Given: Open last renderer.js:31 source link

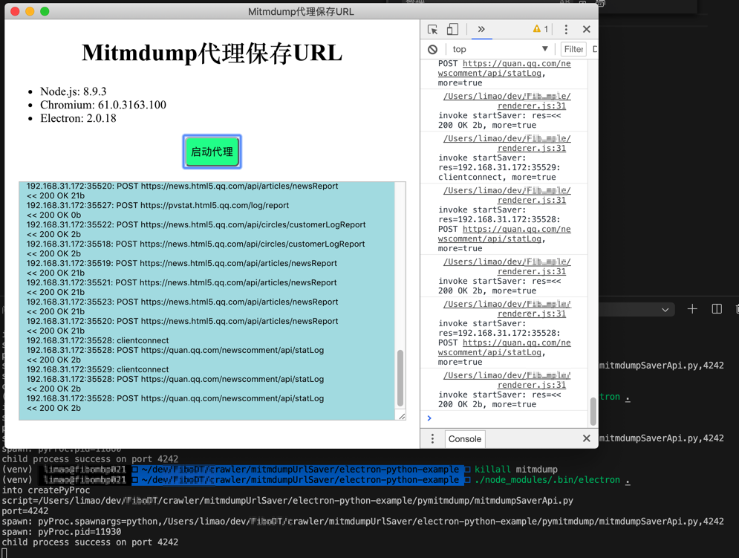Looking at the screenshot, I should (532, 385).
